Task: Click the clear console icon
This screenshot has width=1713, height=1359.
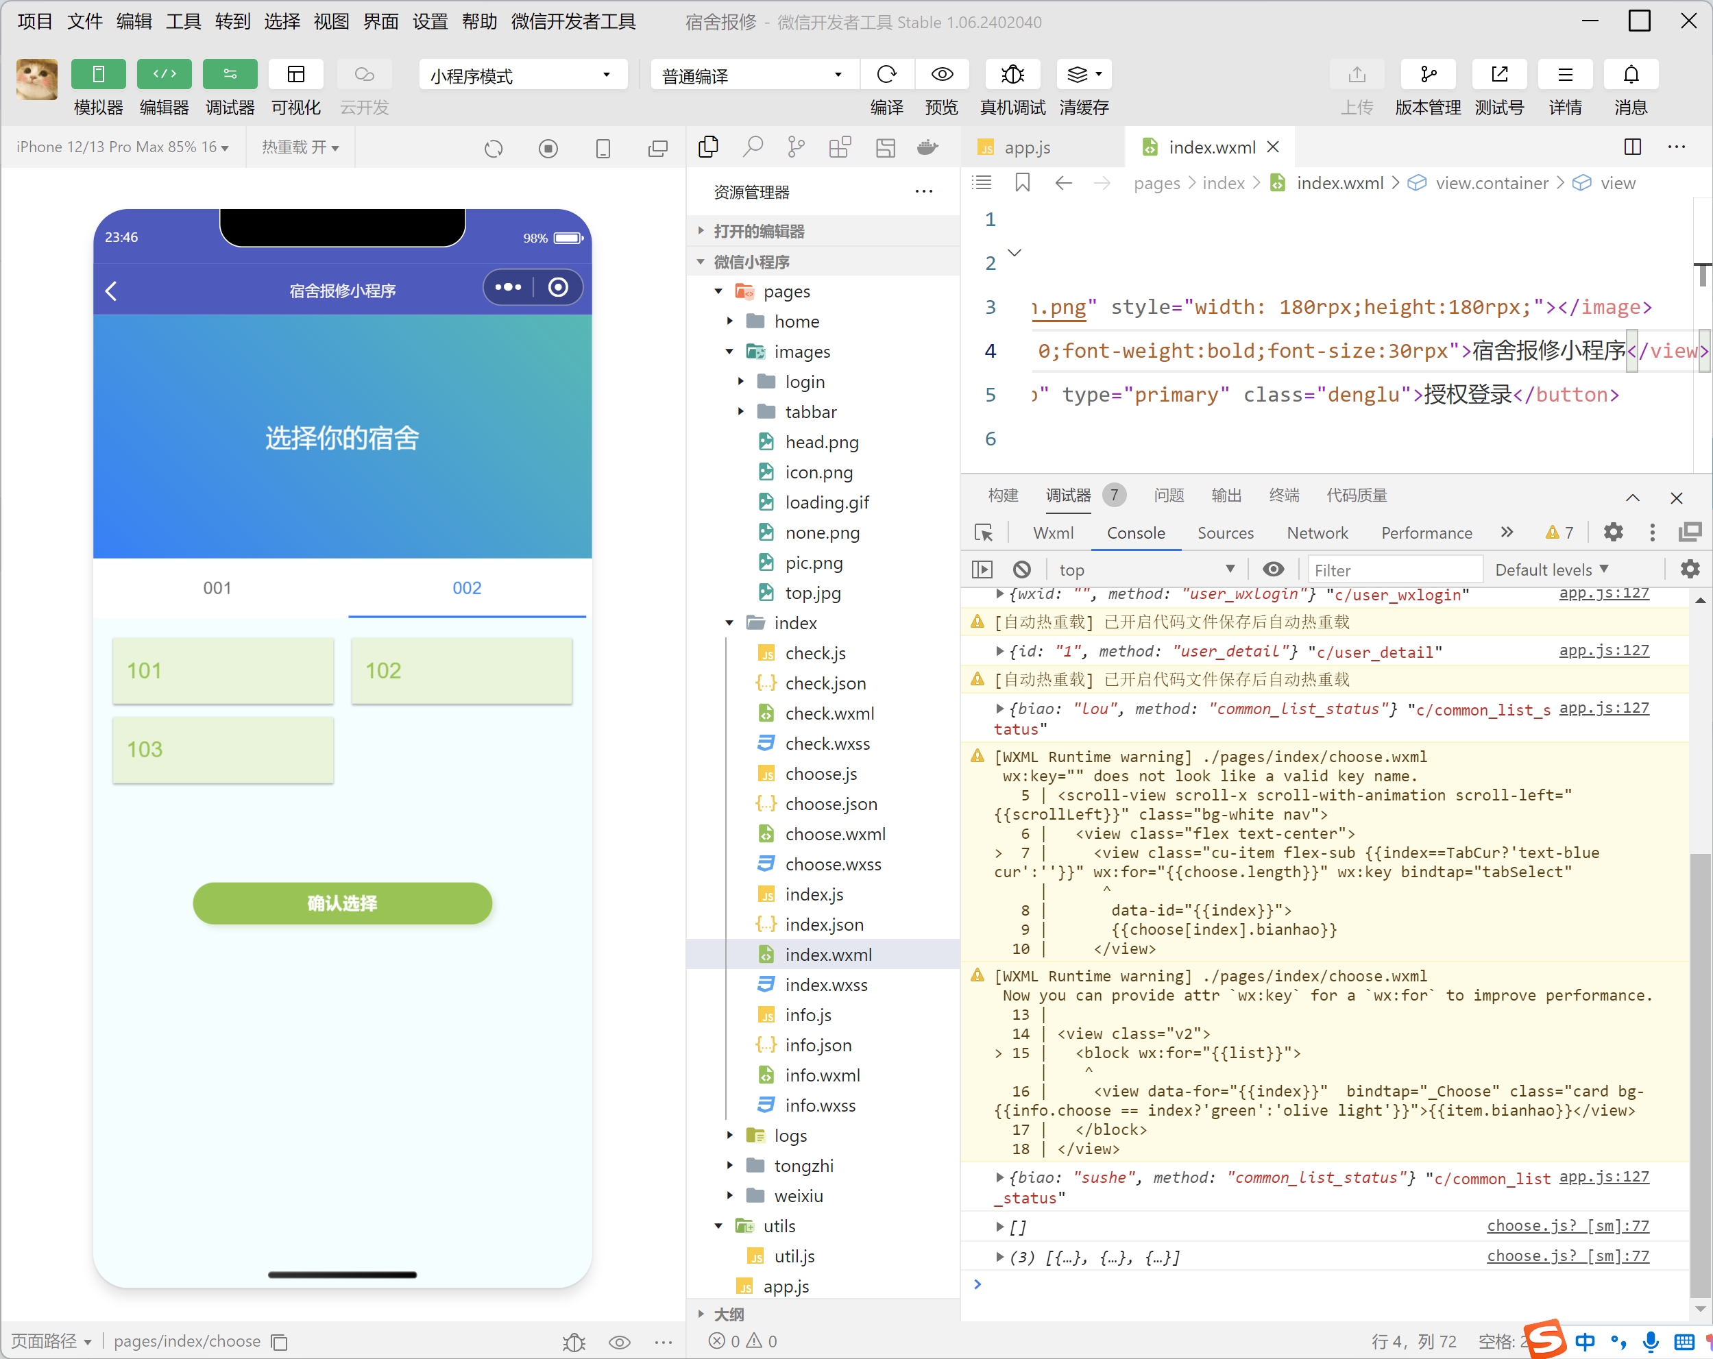Action: coord(1022,570)
